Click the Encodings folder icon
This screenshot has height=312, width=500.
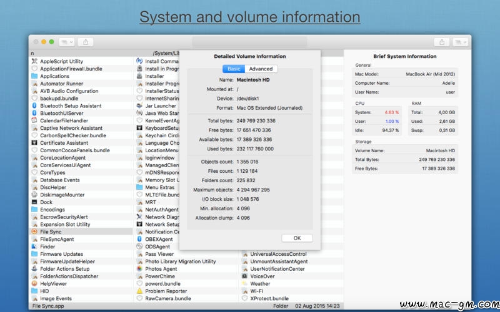(x=34, y=210)
